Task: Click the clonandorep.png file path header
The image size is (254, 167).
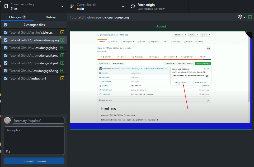Action: pos(100,17)
